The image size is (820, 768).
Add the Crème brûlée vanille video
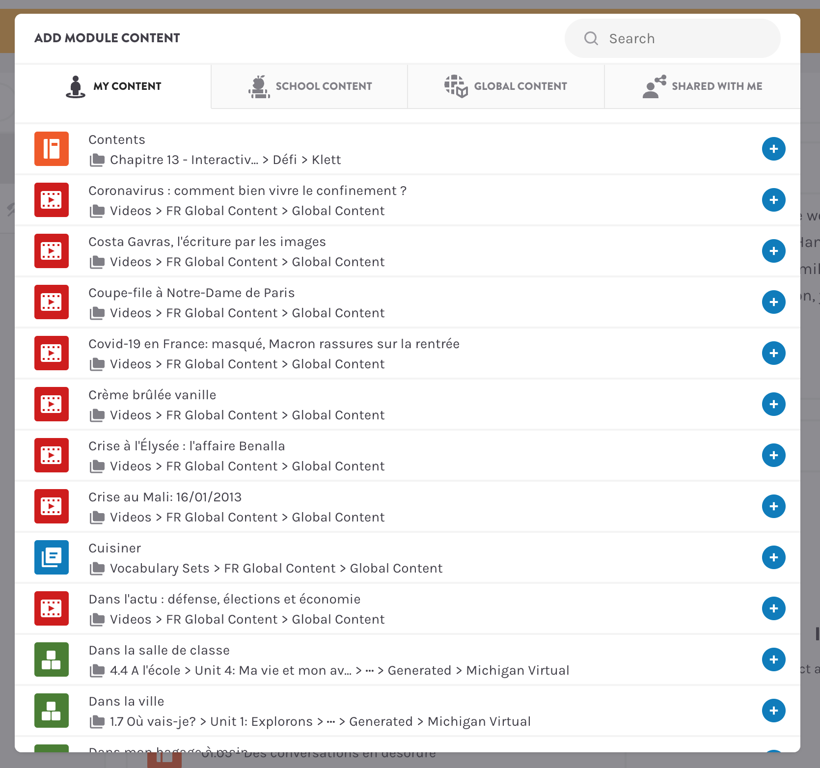(x=773, y=404)
